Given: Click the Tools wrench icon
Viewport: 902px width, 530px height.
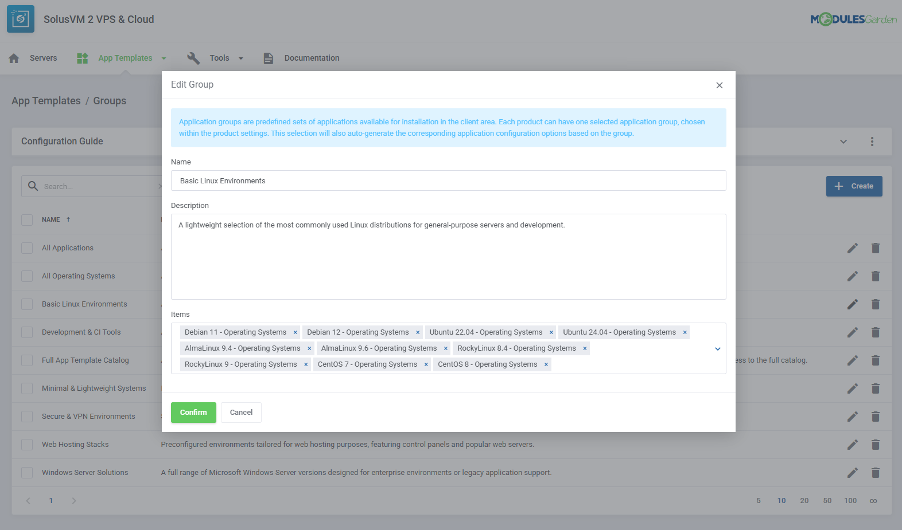Looking at the screenshot, I should coord(193,58).
